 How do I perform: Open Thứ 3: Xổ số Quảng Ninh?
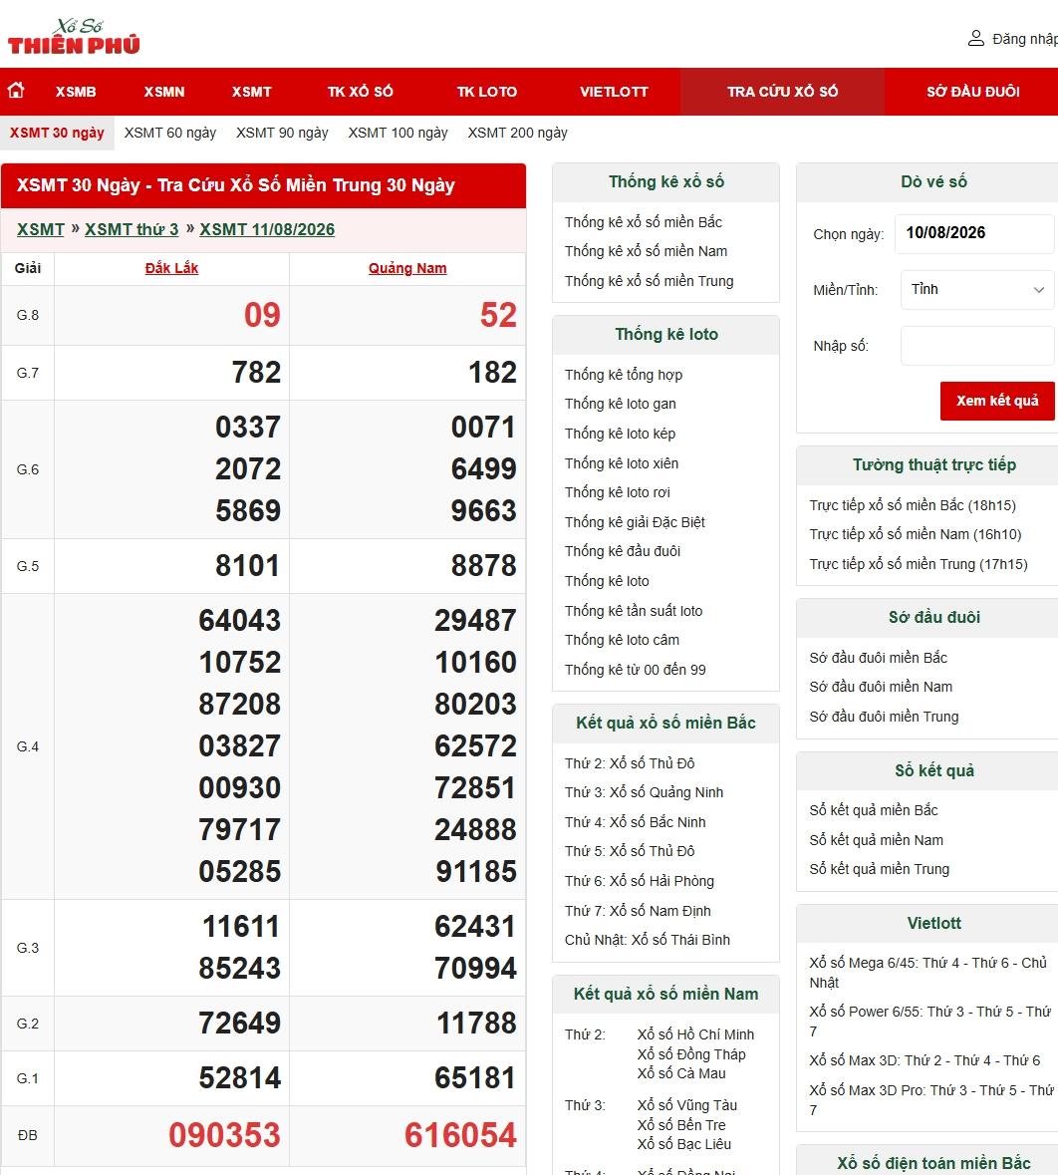click(x=644, y=793)
